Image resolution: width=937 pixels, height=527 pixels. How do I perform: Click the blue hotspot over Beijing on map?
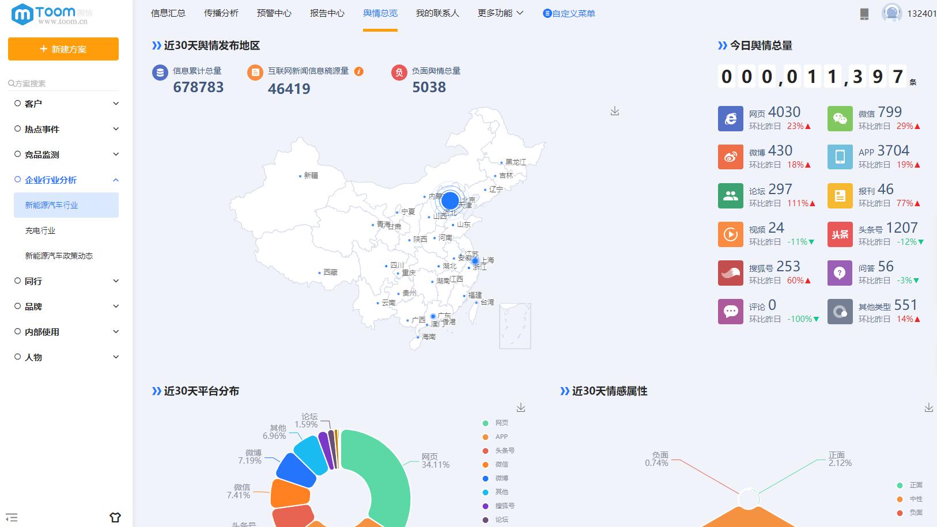450,201
